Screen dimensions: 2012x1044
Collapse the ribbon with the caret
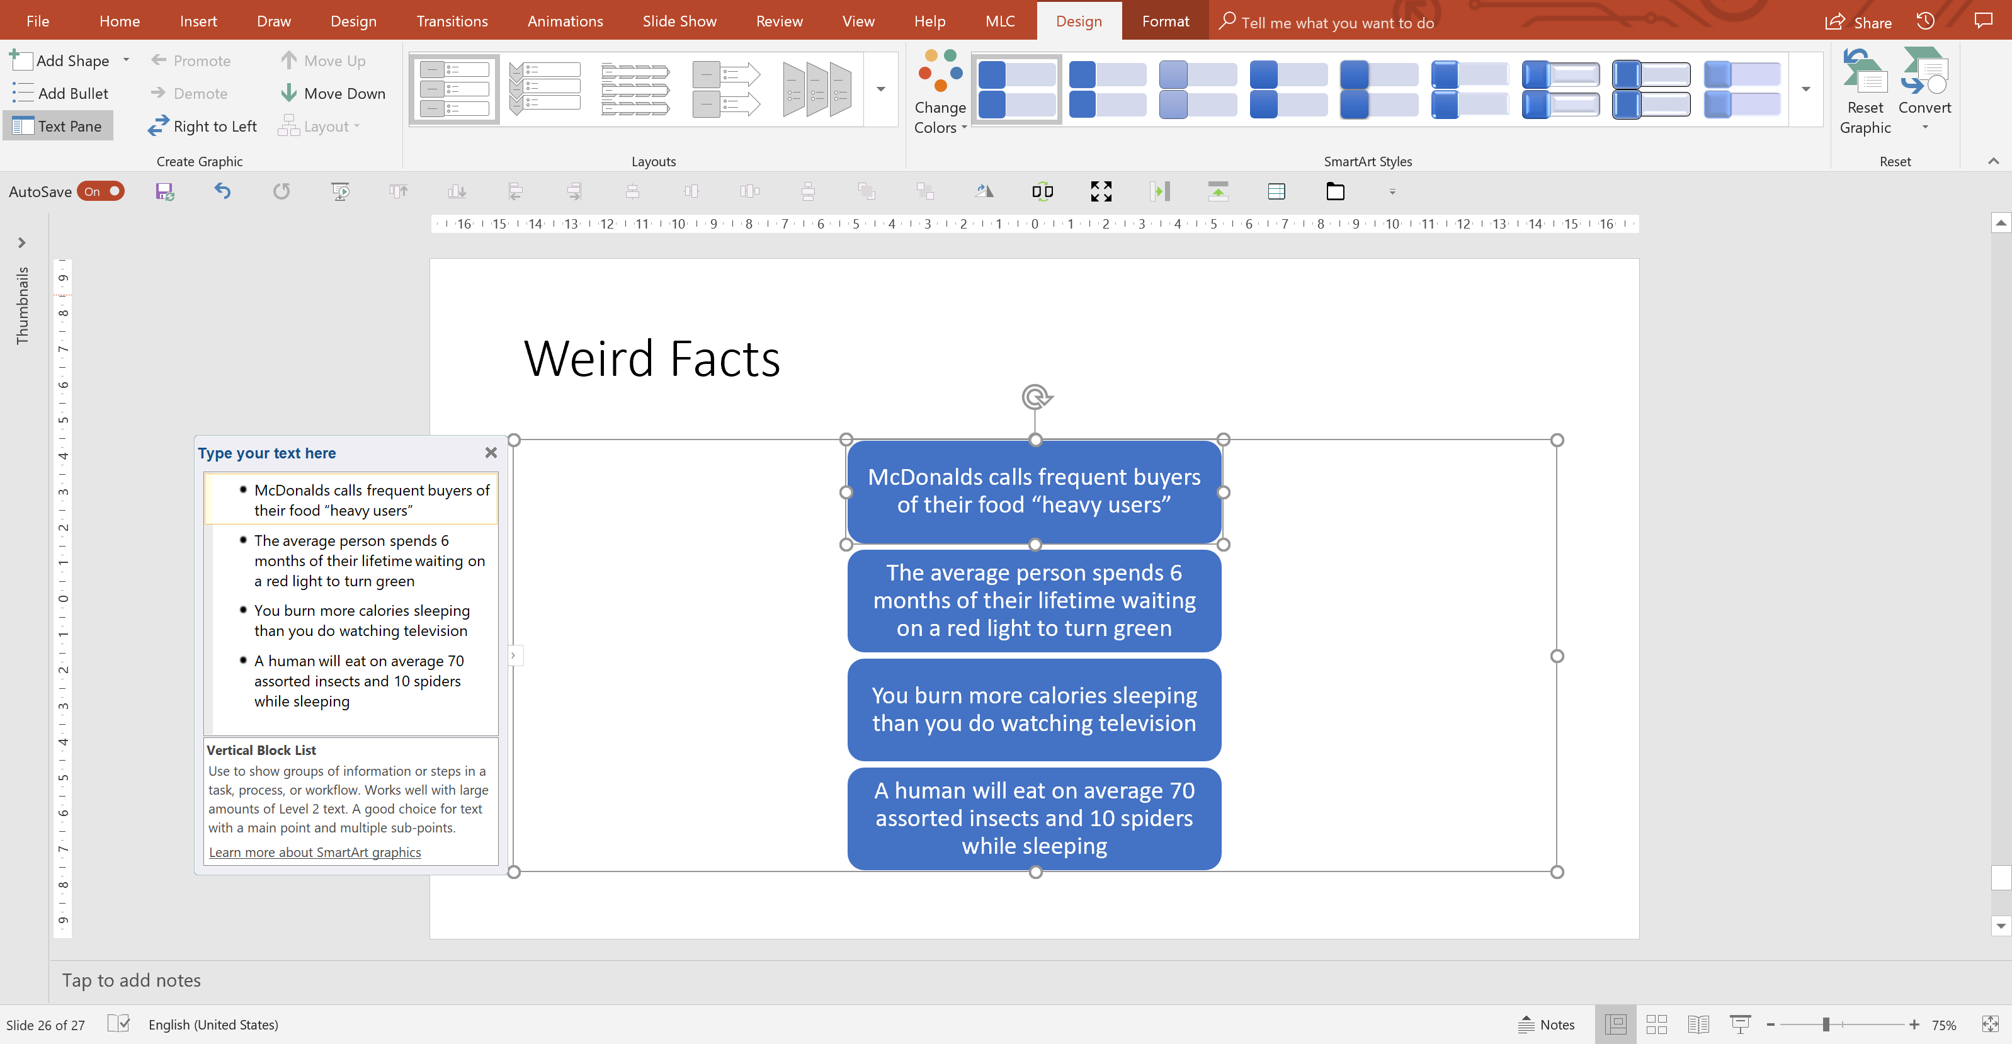click(1993, 161)
